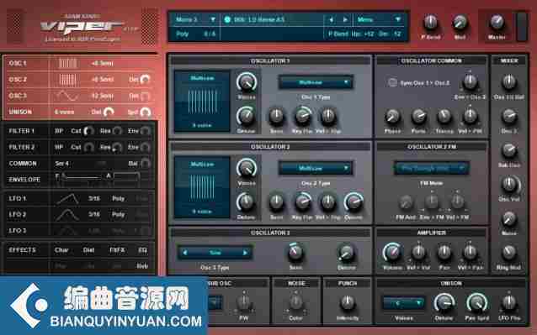Turn the P Bend knob at top

[x=430, y=22]
